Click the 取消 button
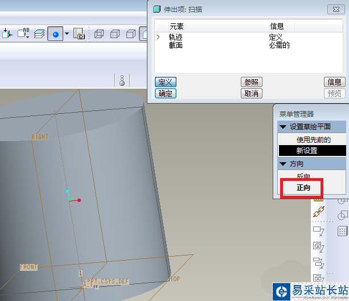 [x=252, y=93]
